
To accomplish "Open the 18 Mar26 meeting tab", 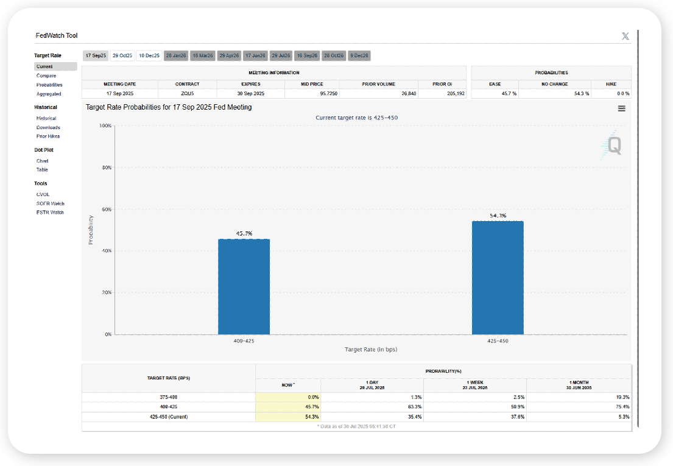I will 203,56.
